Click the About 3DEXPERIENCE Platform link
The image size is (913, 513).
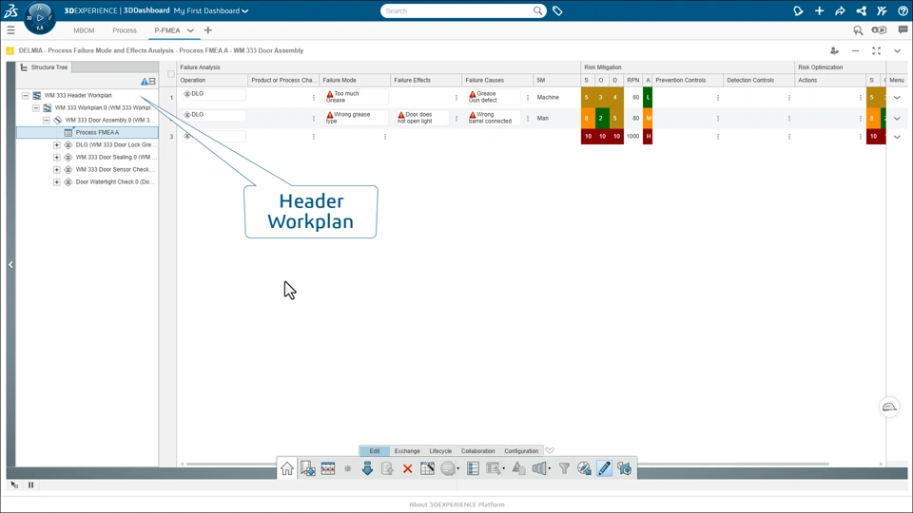(456, 504)
